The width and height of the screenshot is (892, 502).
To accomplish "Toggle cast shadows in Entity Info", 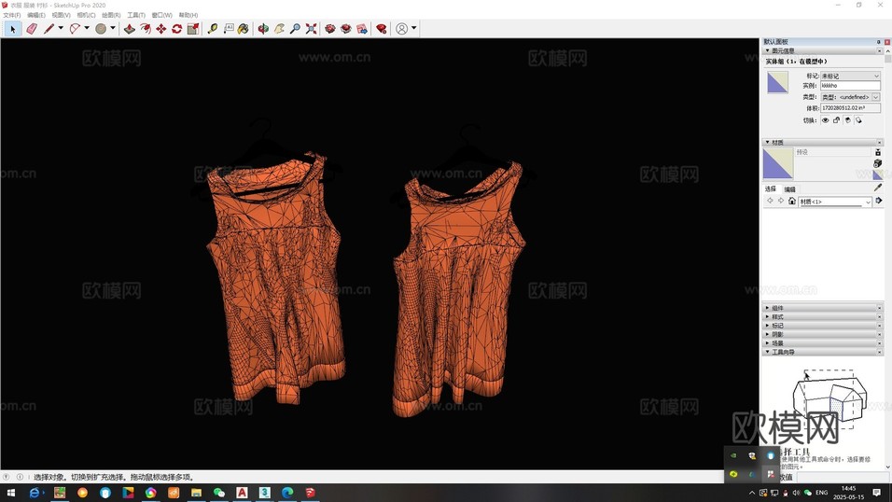I will [x=858, y=120].
